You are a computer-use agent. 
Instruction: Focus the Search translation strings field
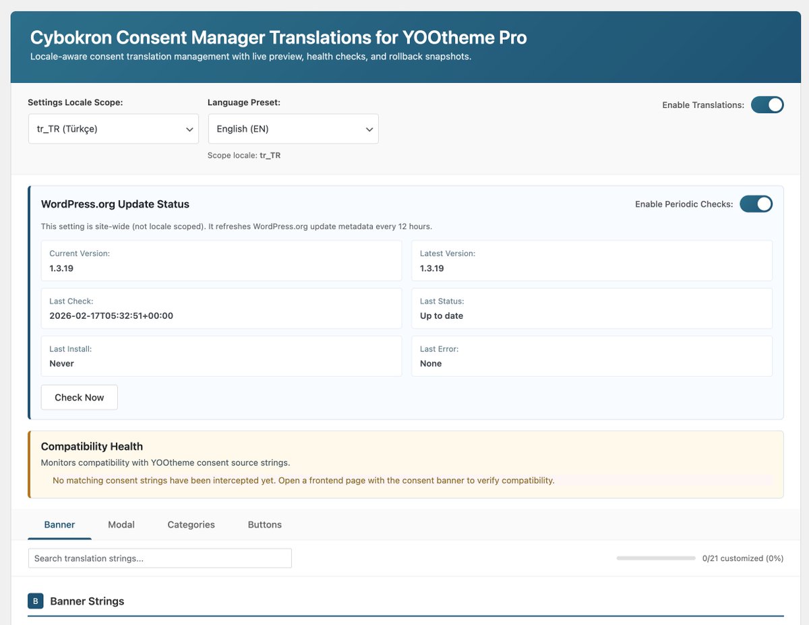click(x=160, y=558)
